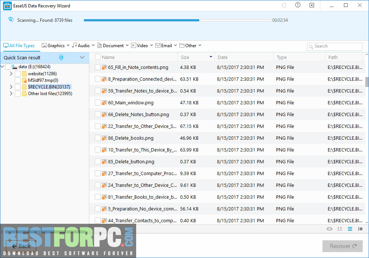Click the search magnifier icon

point(311,46)
